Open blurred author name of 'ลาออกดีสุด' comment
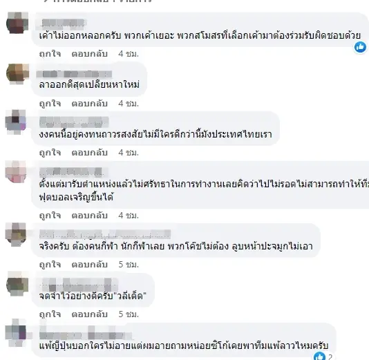 [74, 74]
